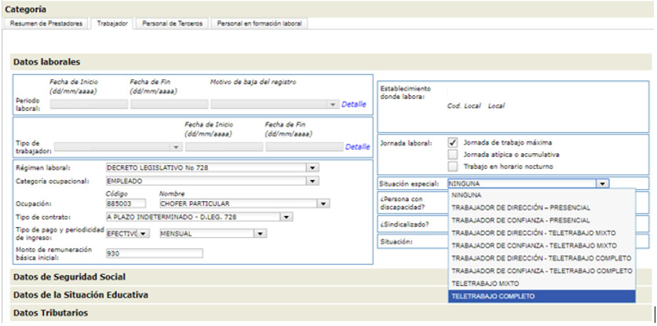Choose TRABAJADOR DE DIRECCIÓN - TELETRABAJO COMPLETO
Screen dimensions: 657x326
pyautogui.click(x=542, y=258)
